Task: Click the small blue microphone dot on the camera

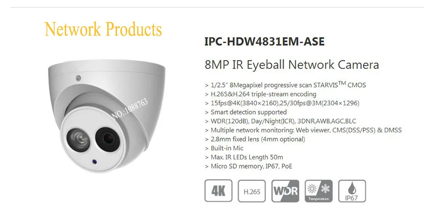Action: 95,161
